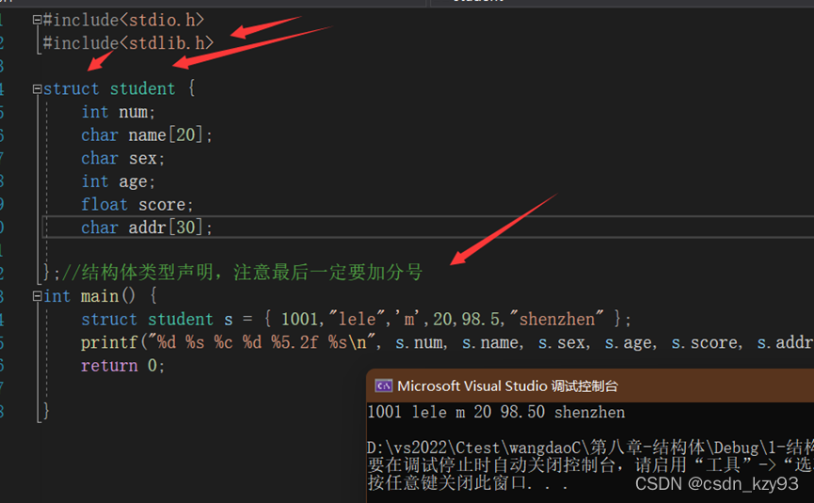Click the 'char addr[30];' member line
Viewport: 814px width, 503px height.
147,228
